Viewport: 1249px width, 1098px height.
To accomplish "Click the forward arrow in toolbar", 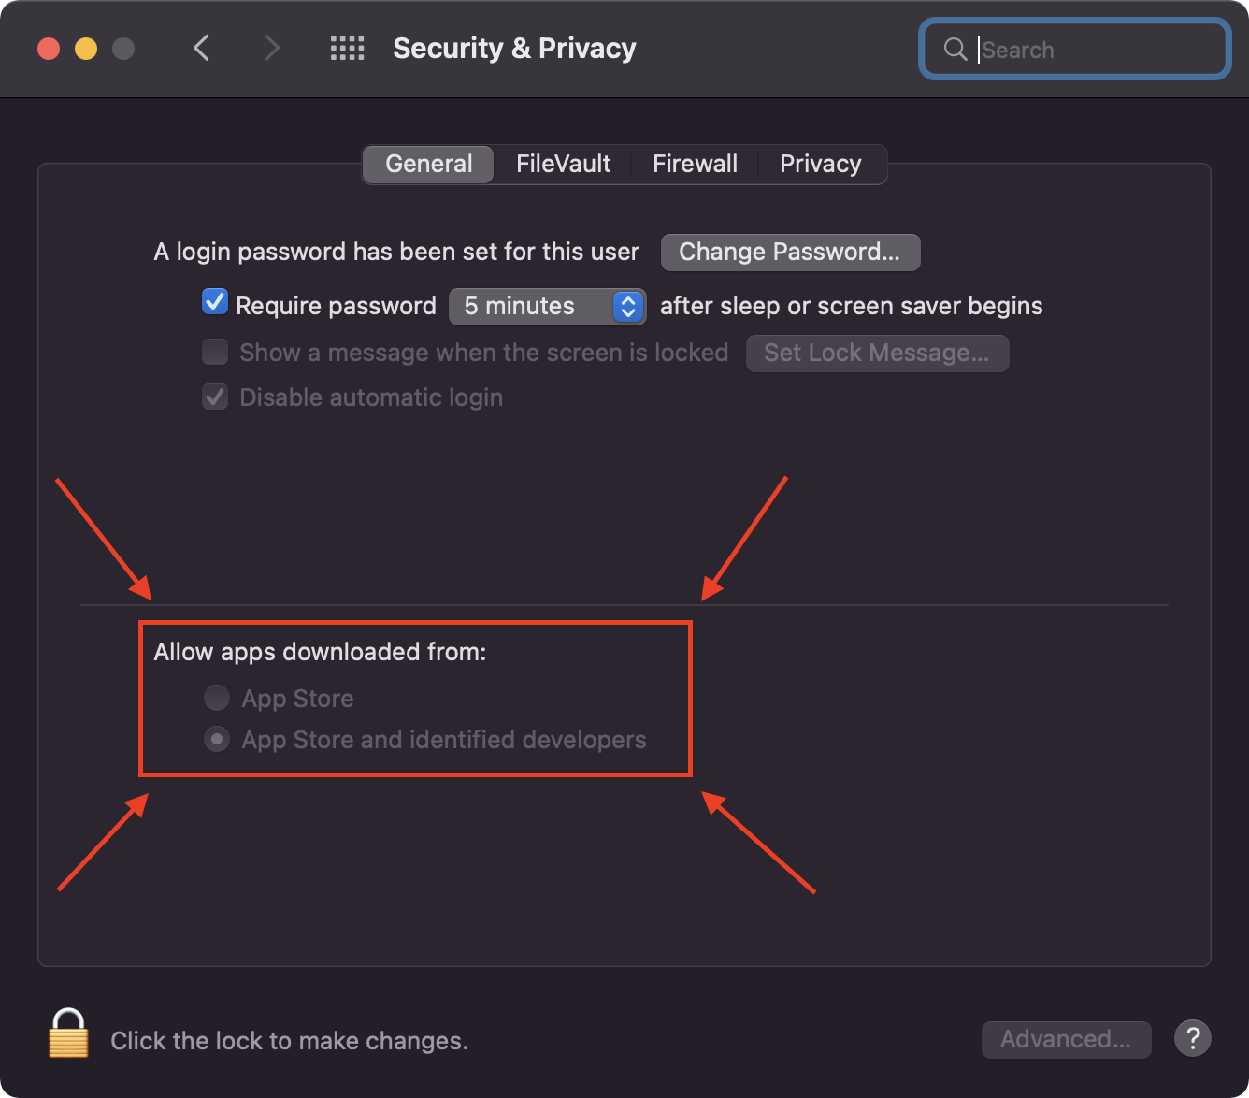I will click(271, 48).
